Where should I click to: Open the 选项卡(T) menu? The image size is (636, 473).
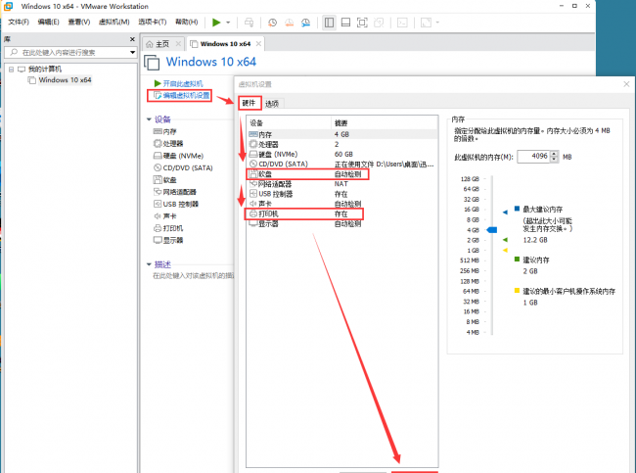[x=152, y=22]
